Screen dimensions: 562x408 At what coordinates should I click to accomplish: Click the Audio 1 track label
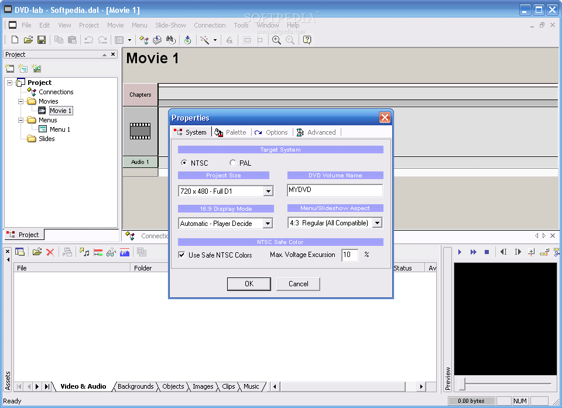pos(140,162)
